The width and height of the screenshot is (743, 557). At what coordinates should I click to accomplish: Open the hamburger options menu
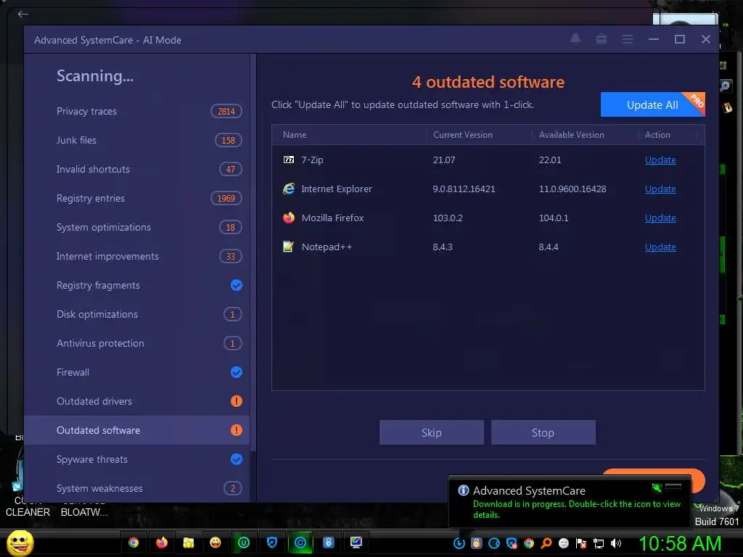(x=628, y=39)
